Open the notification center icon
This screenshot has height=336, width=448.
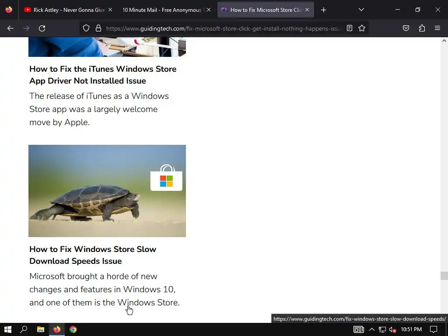pyautogui.click(x=434, y=329)
